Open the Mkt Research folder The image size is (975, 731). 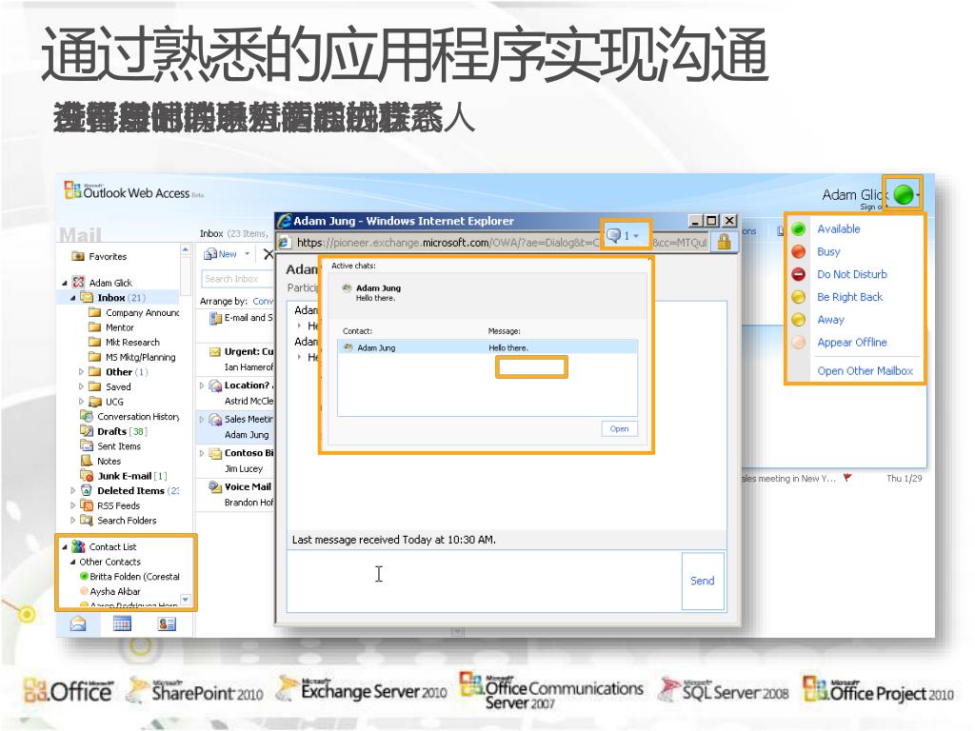tap(131, 343)
